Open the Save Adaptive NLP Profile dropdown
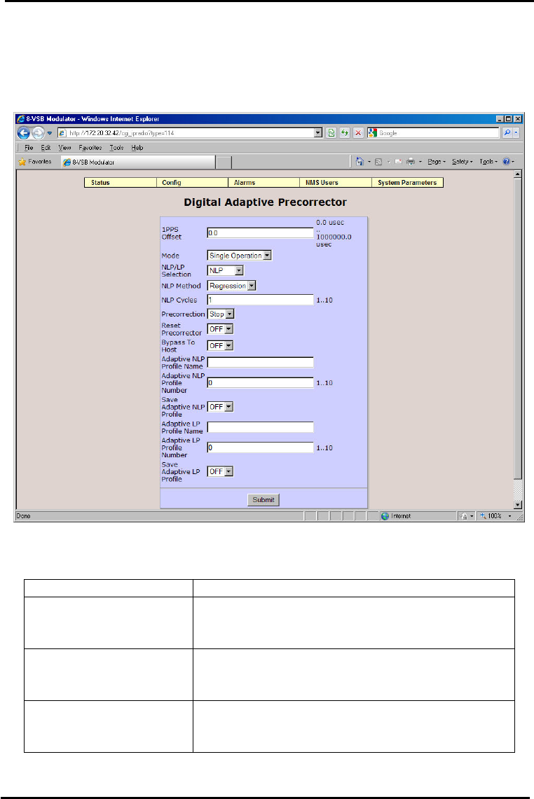This screenshot has height=799, width=534. (220, 407)
